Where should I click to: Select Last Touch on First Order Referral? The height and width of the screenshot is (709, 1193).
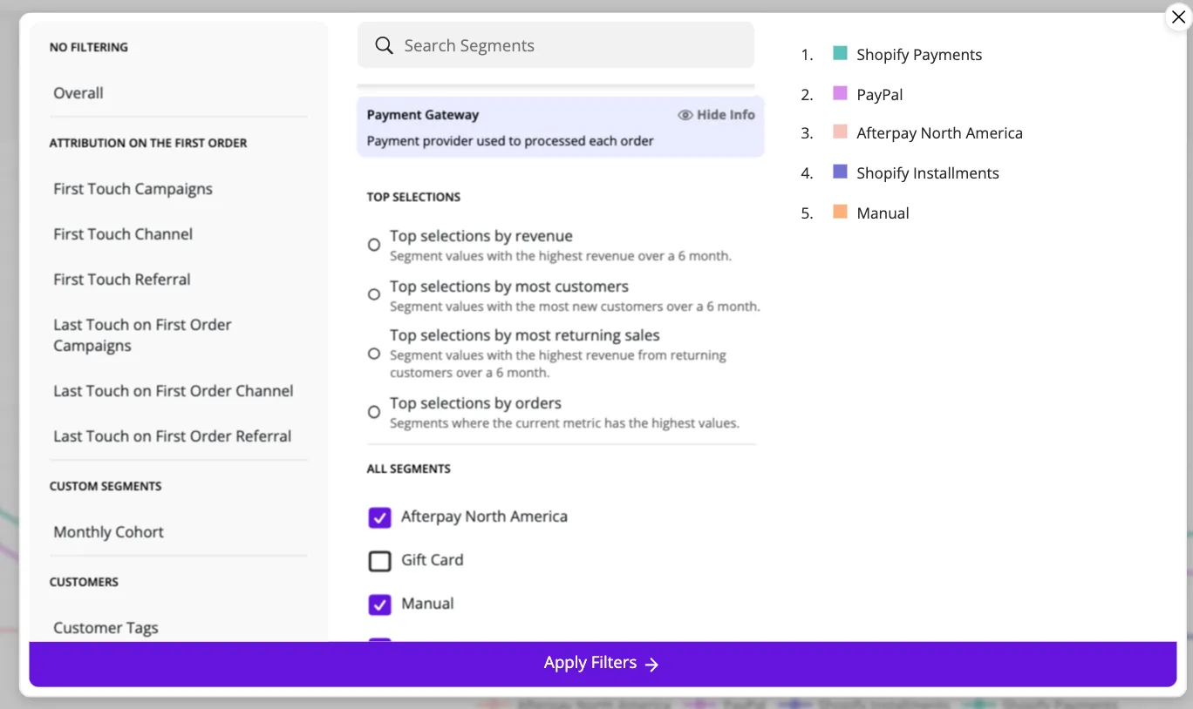tap(173, 436)
